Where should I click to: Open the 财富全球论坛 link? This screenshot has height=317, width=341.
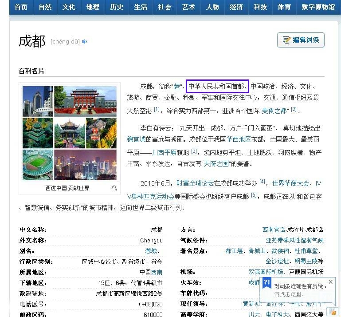[195, 183]
